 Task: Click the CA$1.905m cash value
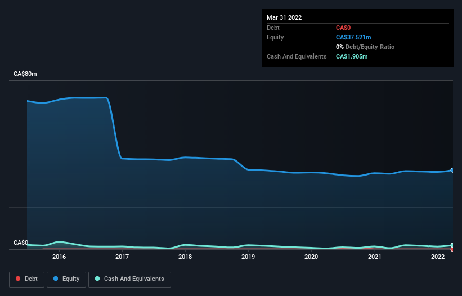(352, 56)
